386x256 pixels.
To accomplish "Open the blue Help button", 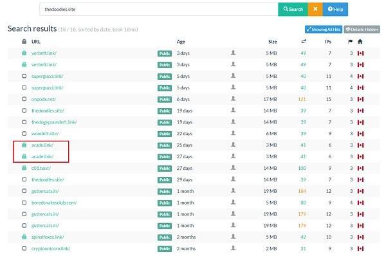I will [x=335, y=10].
